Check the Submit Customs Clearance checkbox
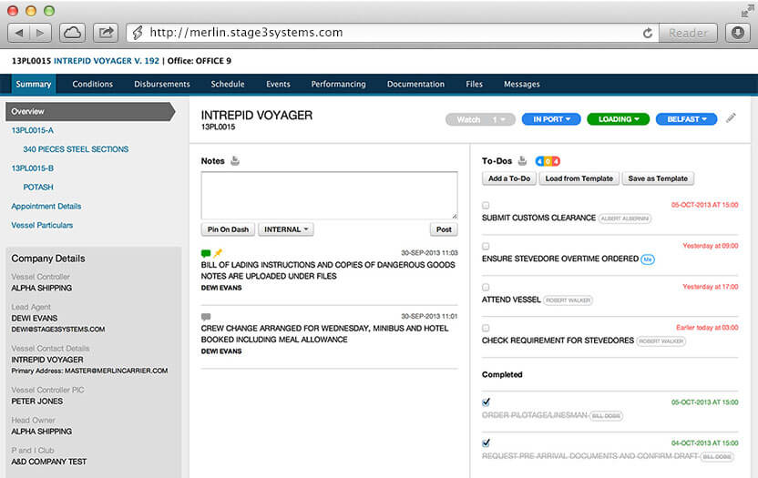Viewport: 758px width, 478px height. 486,206
